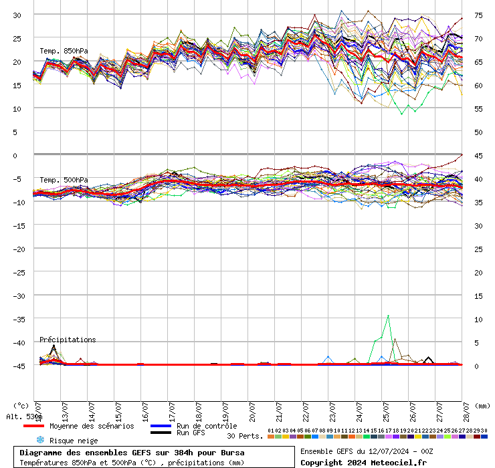Image resolution: width=495 pixels, height=468 pixels.
Task: Select perturbation 02 light green swatch
Action: (278, 437)
